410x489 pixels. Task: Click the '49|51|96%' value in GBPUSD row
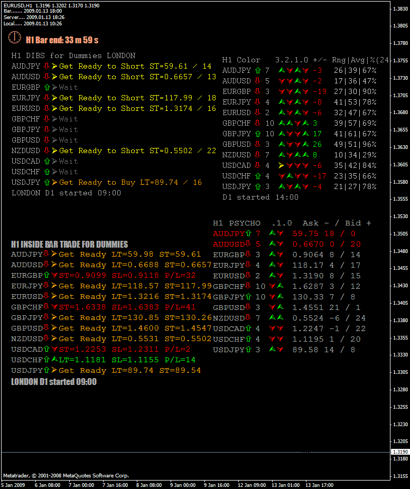[355, 144]
